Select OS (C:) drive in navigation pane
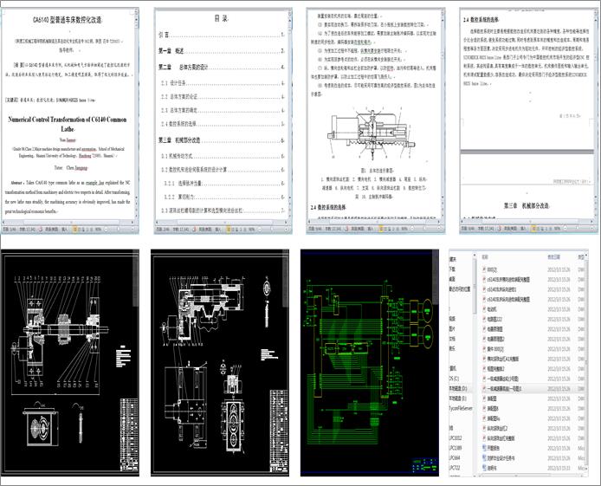This screenshot has height=486, width=601. tap(455, 379)
